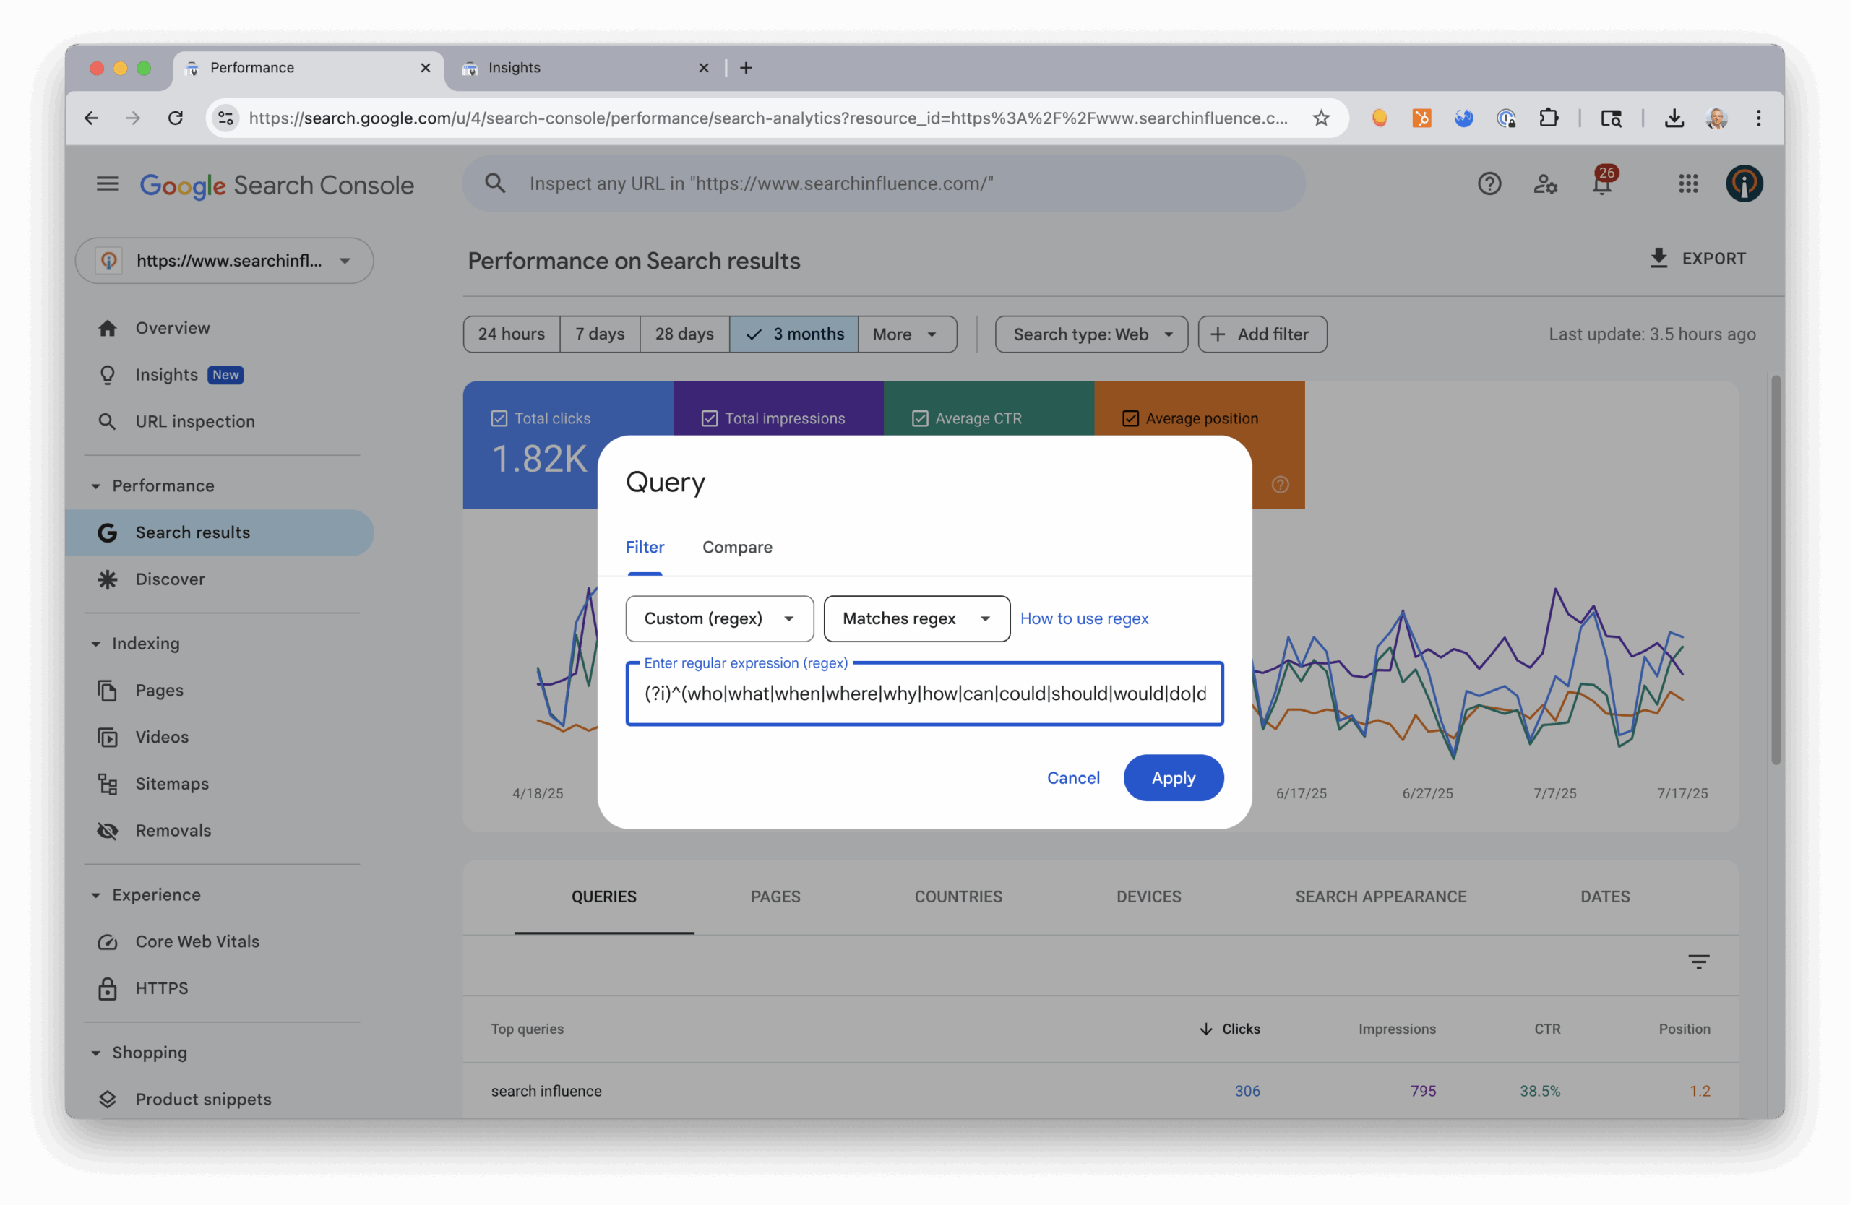Toggle the Total impressions checkbox
Image resolution: width=1850 pixels, height=1205 pixels.
(709, 419)
